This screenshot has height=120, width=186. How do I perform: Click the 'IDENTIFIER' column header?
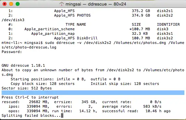point(168,24)
